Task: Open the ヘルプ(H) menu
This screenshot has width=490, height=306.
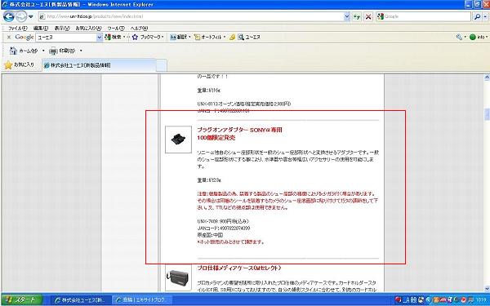Action: (x=139, y=28)
